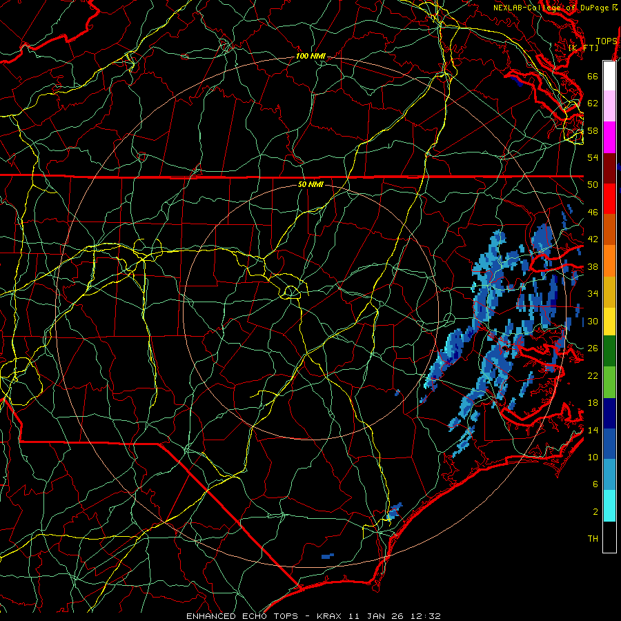Click the "TH" legend label

pyautogui.click(x=593, y=539)
